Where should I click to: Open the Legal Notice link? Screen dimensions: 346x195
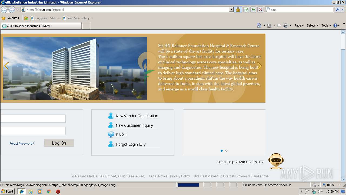158,176
